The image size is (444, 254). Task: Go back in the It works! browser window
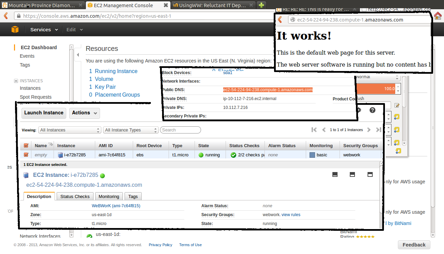pyautogui.click(x=280, y=19)
